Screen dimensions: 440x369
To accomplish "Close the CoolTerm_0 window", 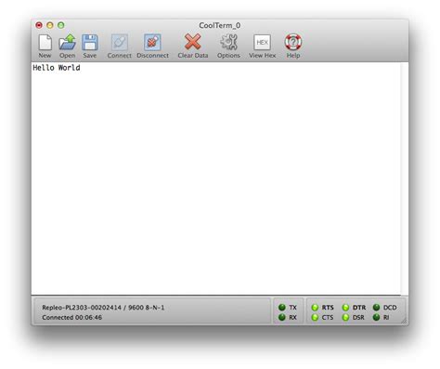I will click(x=39, y=25).
